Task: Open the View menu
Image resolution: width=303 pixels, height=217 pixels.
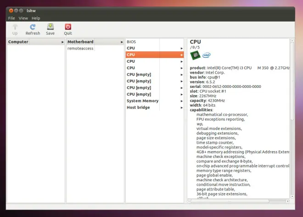Action: 23,18
